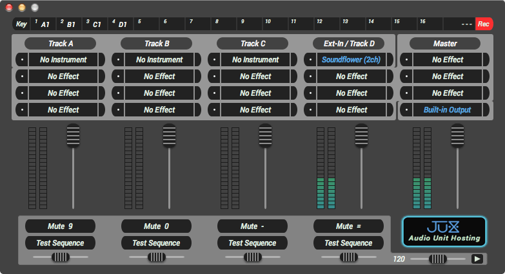
Task: Select key slot 1 labeled A1
Action: 44,24
